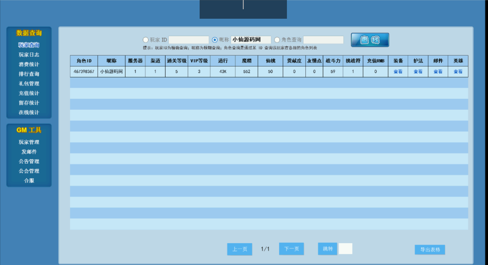Screen dimensions: 488x265
Task: Open 在线统计 in the sidebar
Action: (29, 112)
